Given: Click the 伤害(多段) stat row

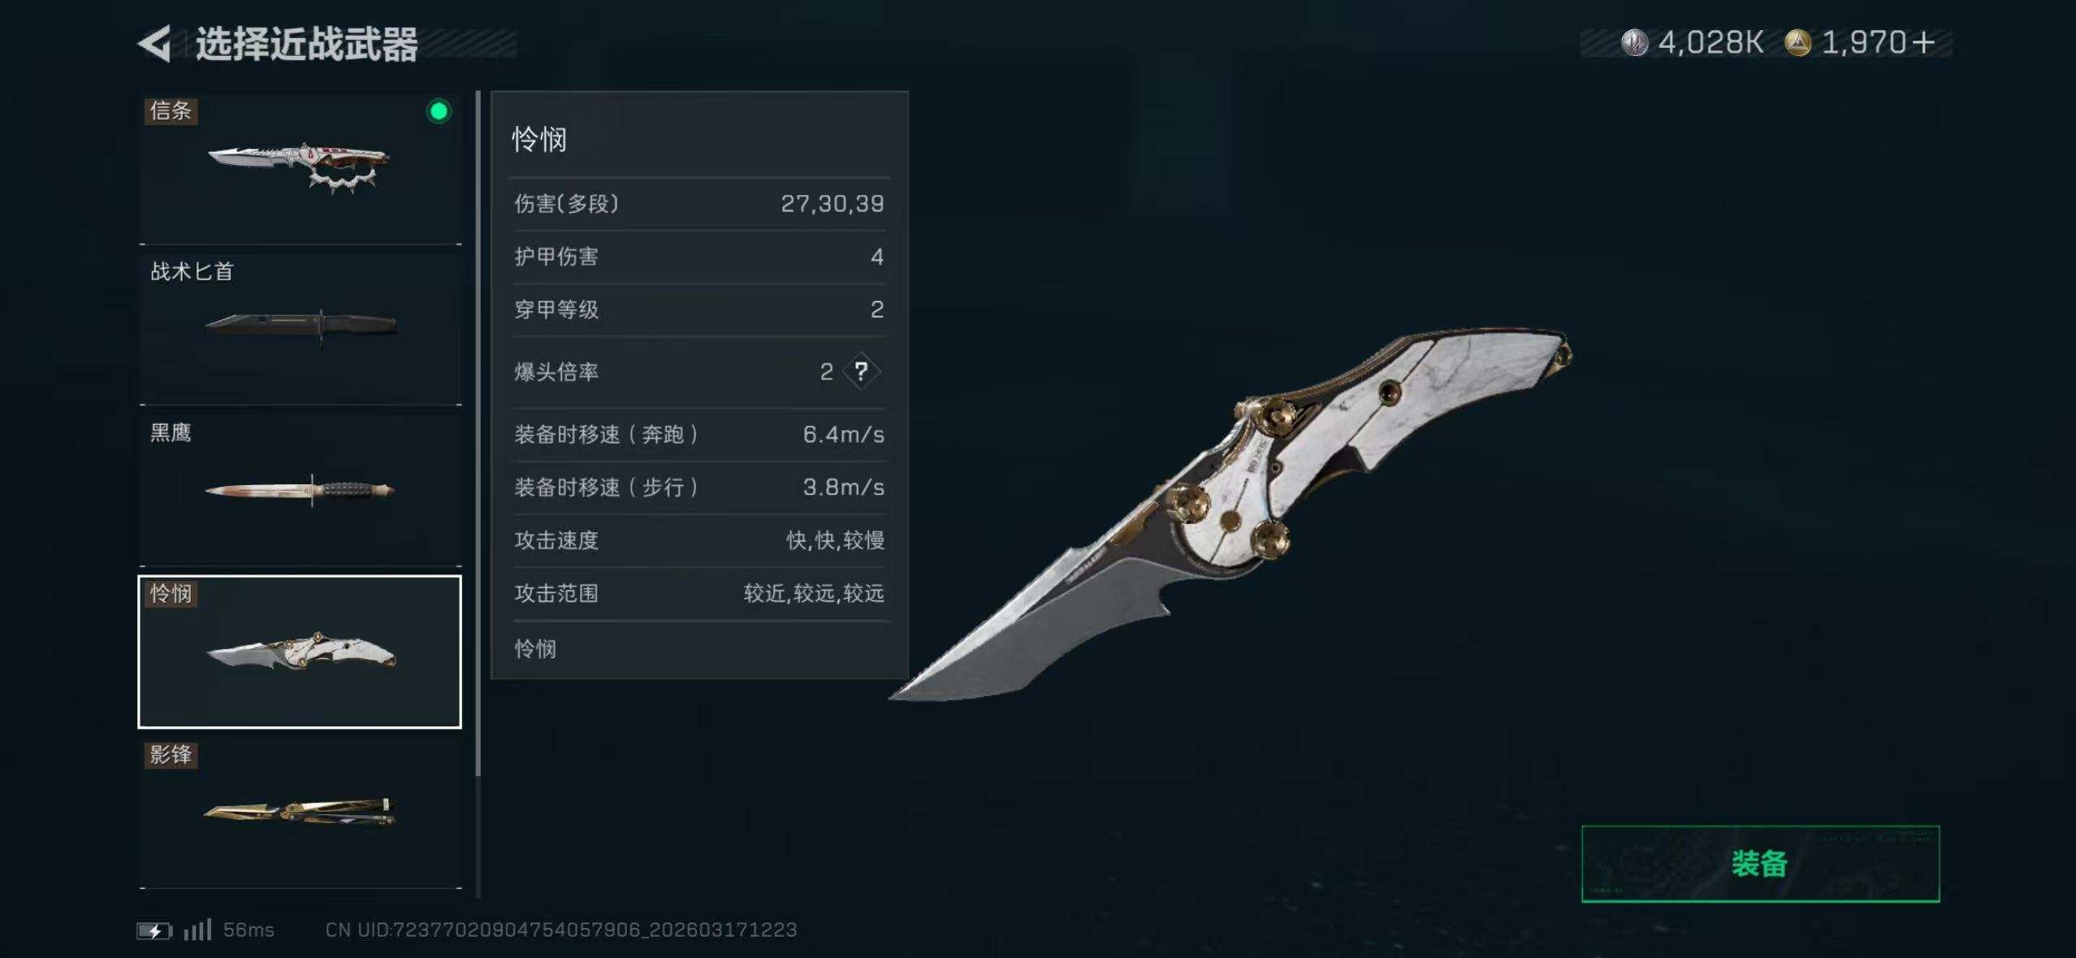Looking at the screenshot, I should click(699, 204).
